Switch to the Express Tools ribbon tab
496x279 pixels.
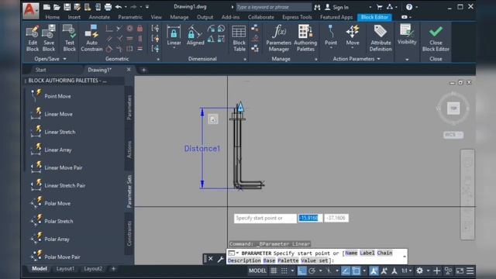[x=297, y=17]
